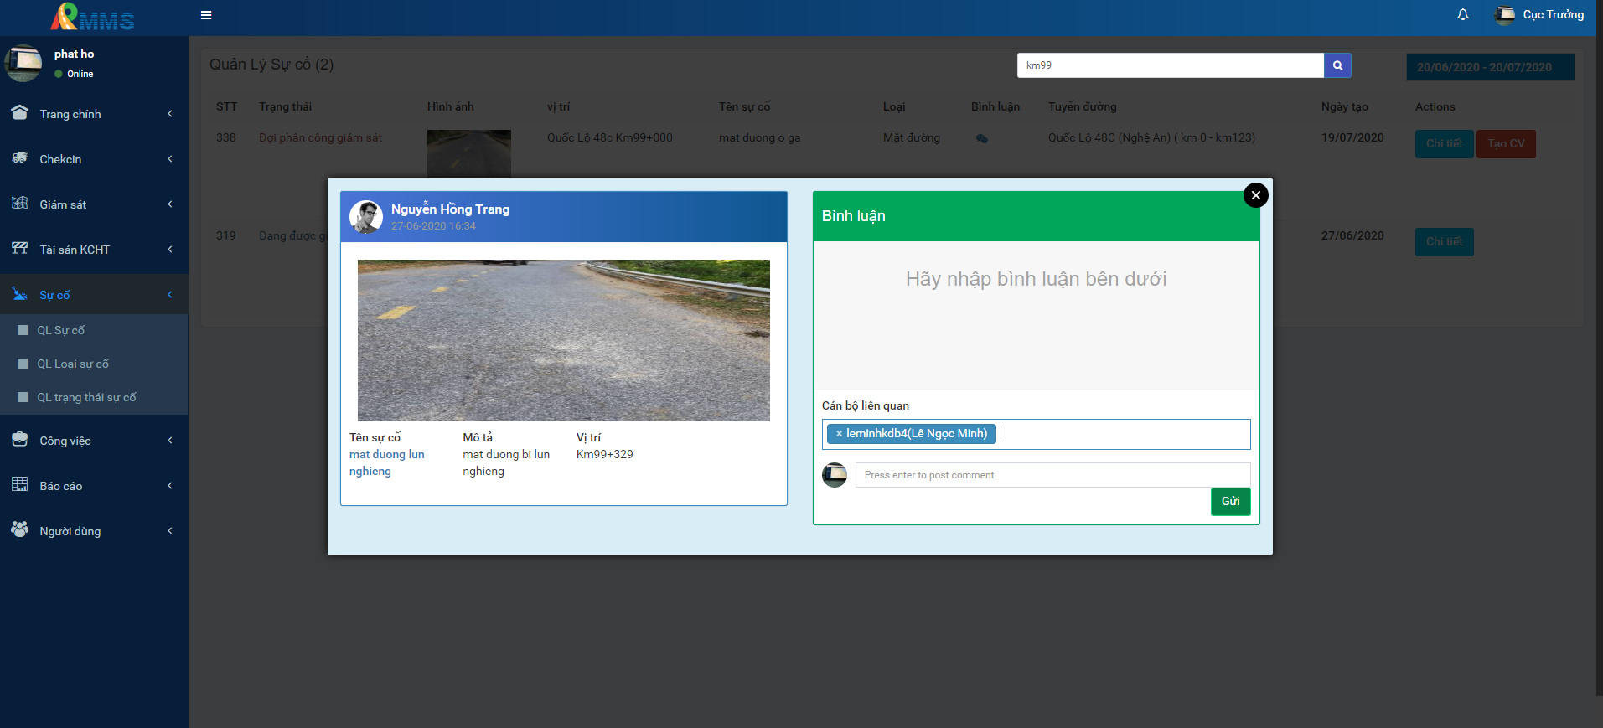
Task: Open the notification bell
Action: click(1463, 15)
